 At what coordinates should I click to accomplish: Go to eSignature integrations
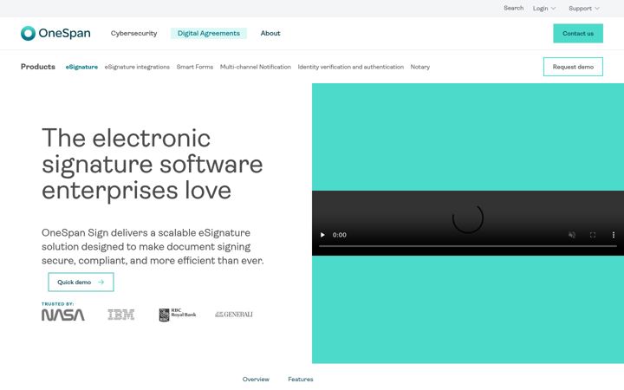pyautogui.click(x=137, y=67)
